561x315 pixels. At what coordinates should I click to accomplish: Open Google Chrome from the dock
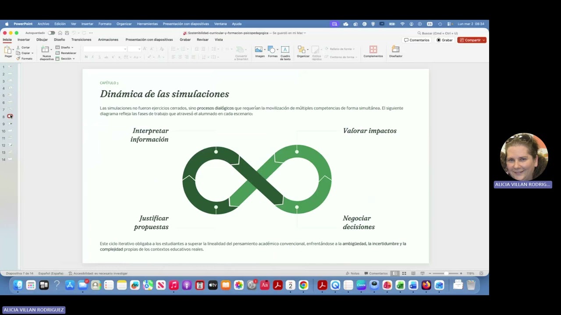[x=303, y=285]
